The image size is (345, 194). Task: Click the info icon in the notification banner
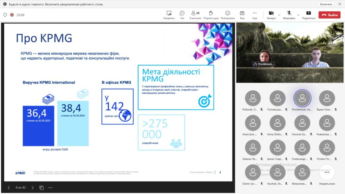[x=5, y=4]
